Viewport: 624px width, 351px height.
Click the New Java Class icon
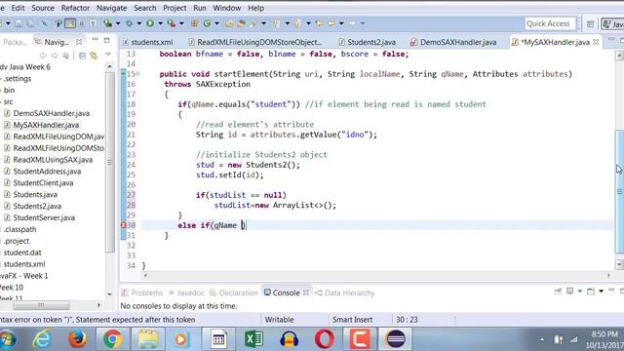pyautogui.click(x=207, y=23)
